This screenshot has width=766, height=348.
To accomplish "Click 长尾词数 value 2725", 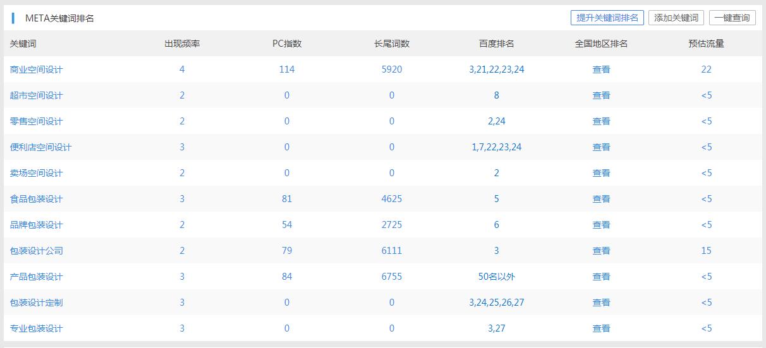I will click(392, 225).
